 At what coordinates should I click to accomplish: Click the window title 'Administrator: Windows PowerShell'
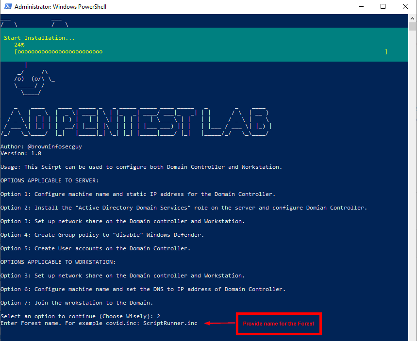[x=60, y=7]
